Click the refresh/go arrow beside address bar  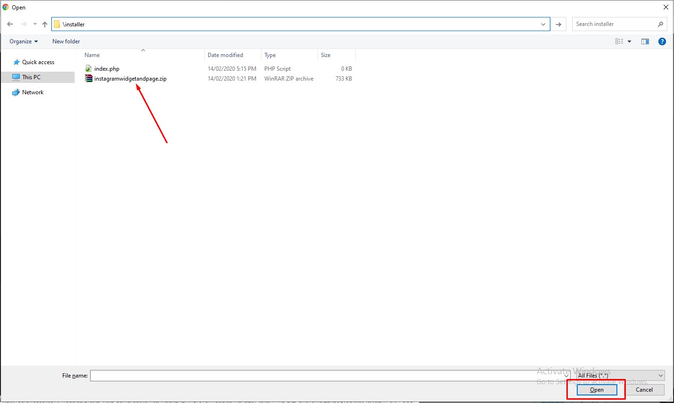point(558,24)
